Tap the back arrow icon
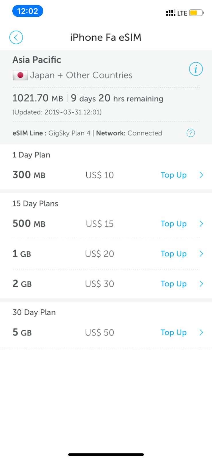 (16, 37)
